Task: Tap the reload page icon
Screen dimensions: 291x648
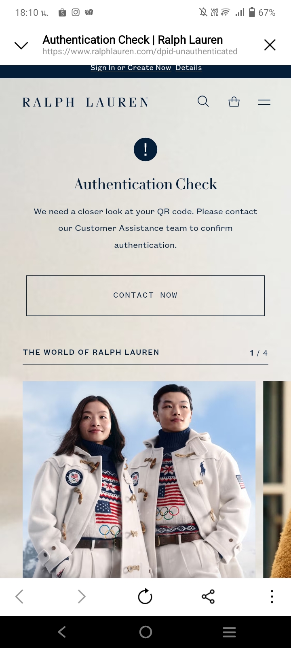Action: pos(145,596)
